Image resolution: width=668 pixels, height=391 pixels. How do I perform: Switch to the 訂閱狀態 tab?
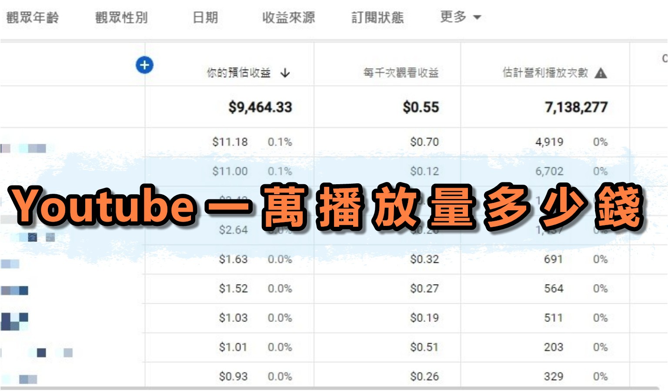(377, 17)
